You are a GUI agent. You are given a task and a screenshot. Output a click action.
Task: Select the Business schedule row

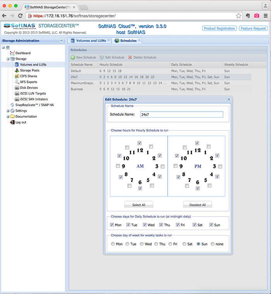(160, 89)
